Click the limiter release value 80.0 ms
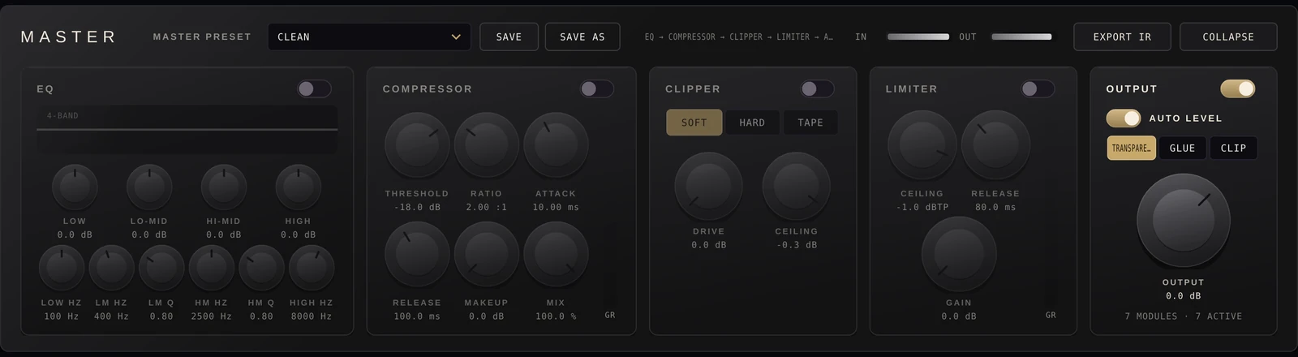Screen dimensions: 1298x357 [995, 207]
